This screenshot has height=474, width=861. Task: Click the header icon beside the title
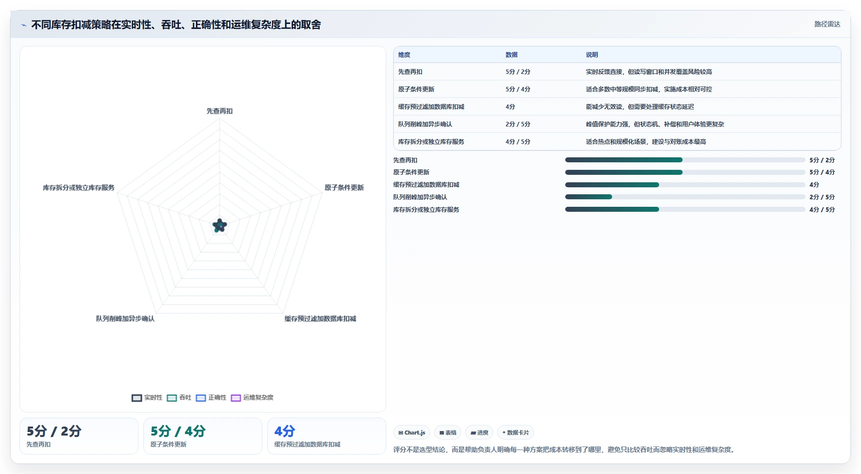click(x=23, y=25)
